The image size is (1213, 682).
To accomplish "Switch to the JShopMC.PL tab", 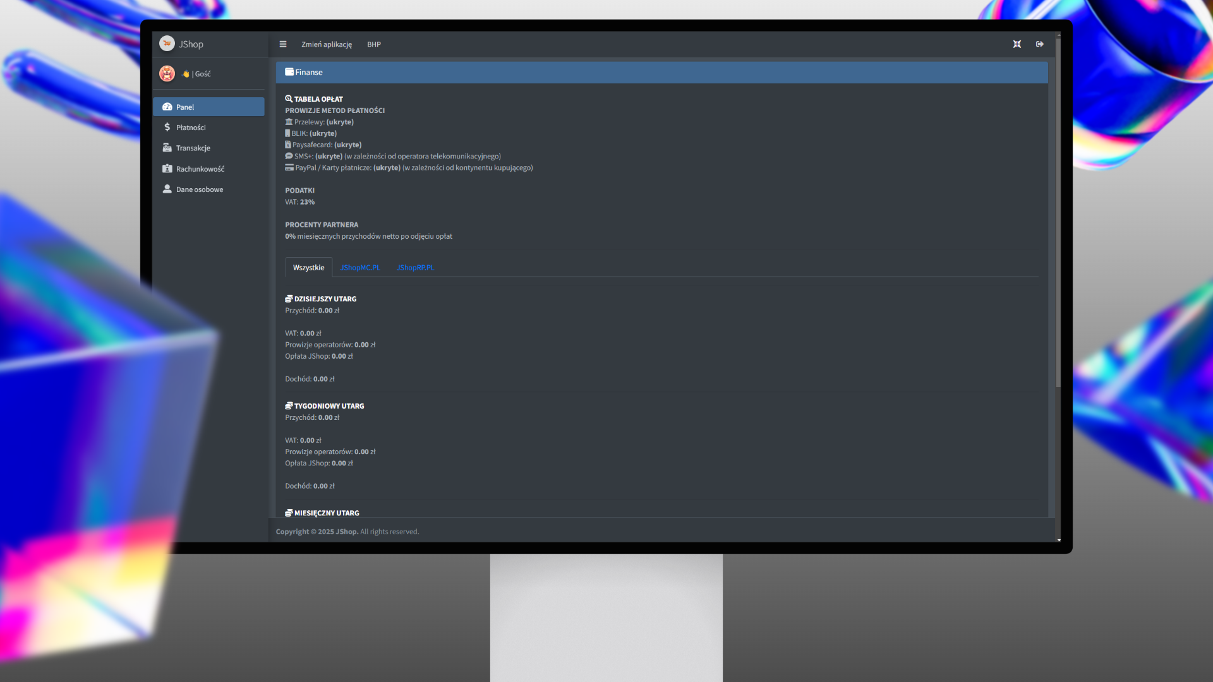I will (x=360, y=268).
